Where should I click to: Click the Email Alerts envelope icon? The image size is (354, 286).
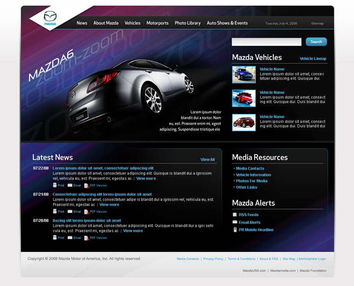(x=235, y=222)
